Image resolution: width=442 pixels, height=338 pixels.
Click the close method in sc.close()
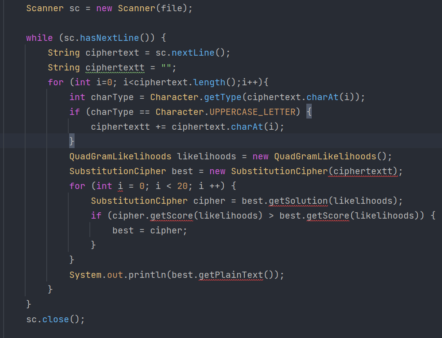click(x=56, y=320)
